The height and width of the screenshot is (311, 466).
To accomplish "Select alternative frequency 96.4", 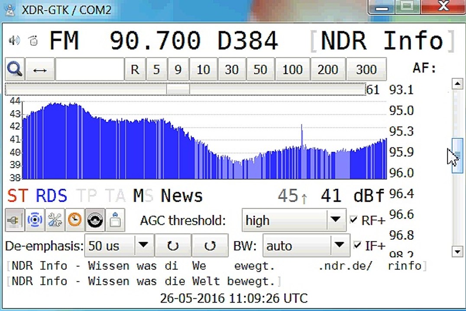I will click(x=401, y=194).
